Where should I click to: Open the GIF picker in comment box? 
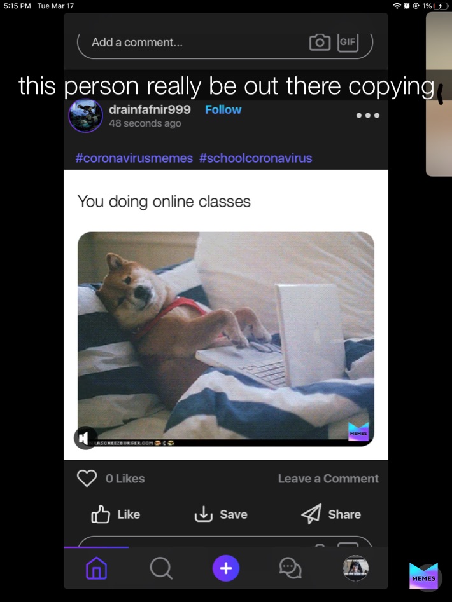348,42
